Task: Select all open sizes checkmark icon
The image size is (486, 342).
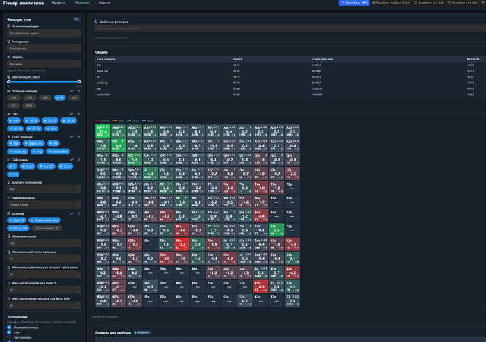Action: point(72,159)
